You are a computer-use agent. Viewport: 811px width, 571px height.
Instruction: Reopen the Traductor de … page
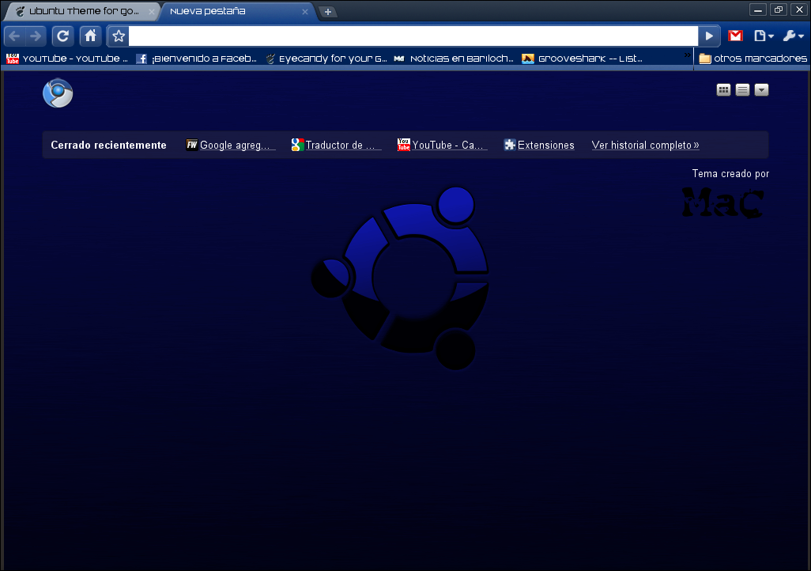(336, 145)
